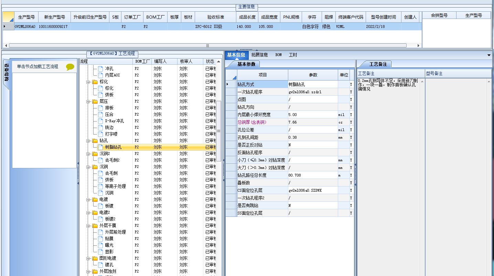Screen dimensions: 494x276
Task: Click the document icon beside 曝光
Action: tap(100, 245)
